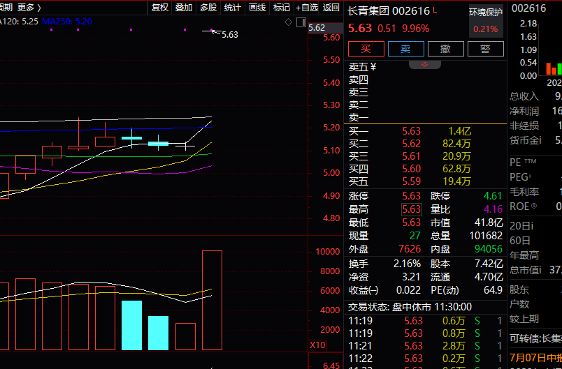The image size is (562, 369).
Task: Open the 环境保护 sector box
Action: [x=486, y=21]
